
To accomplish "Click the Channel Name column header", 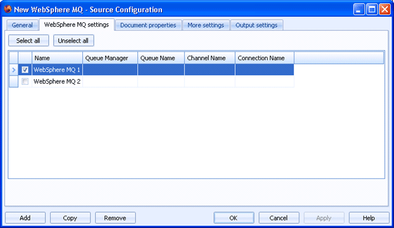I will pos(210,58).
